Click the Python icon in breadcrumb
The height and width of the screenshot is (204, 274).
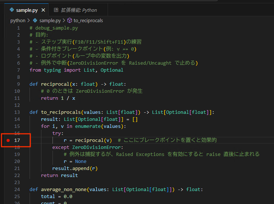(x=35, y=20)
